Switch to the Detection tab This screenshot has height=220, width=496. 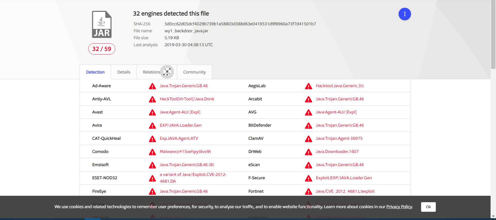[95, 72]
